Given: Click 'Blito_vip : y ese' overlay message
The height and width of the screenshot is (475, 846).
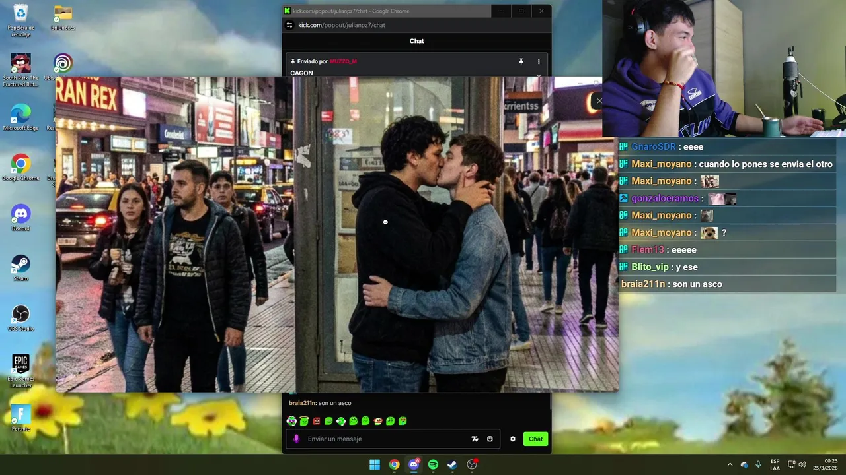Looking at the screenshot, I should tap(664, 267).
